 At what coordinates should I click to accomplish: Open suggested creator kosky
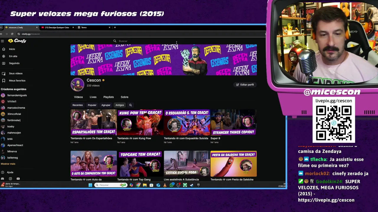(x=8, y=127)
